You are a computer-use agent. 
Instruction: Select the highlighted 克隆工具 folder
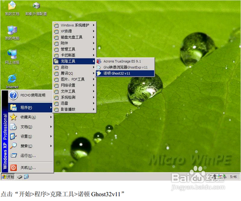tap(75, 61)
